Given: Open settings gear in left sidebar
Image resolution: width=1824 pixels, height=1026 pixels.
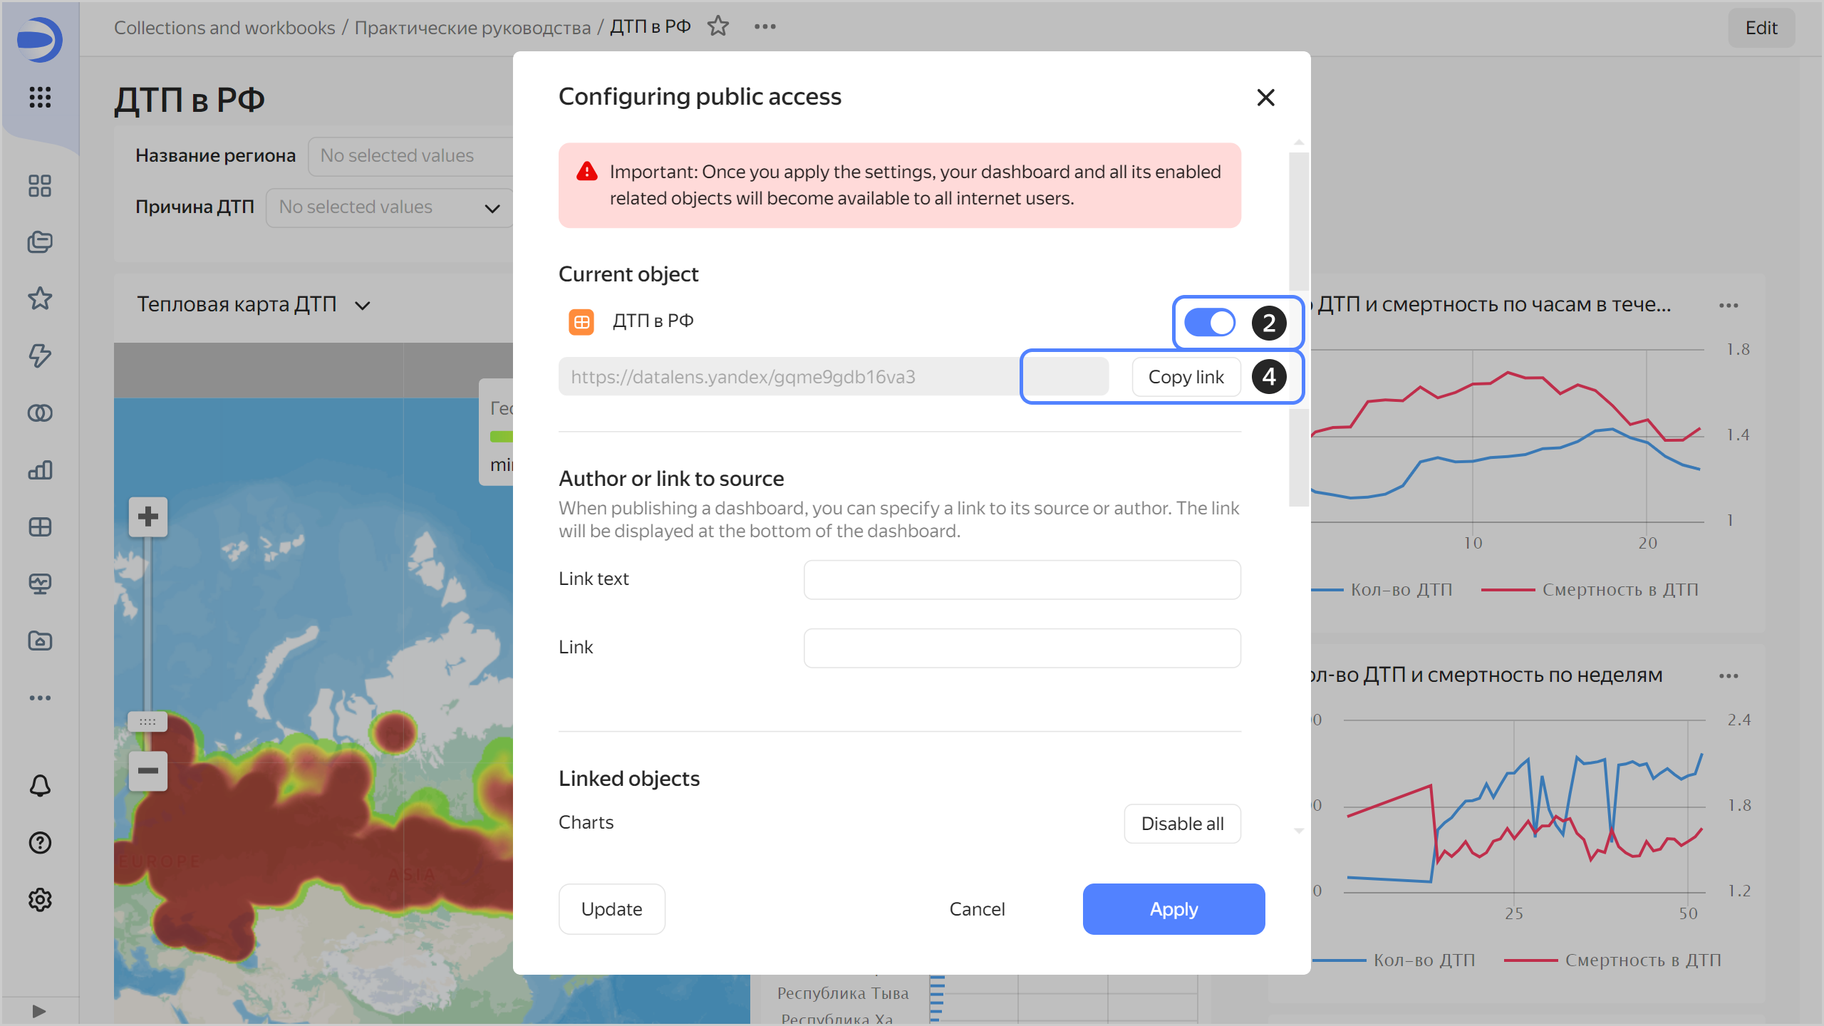Looking at the screenshot, I should pos(40,900).
